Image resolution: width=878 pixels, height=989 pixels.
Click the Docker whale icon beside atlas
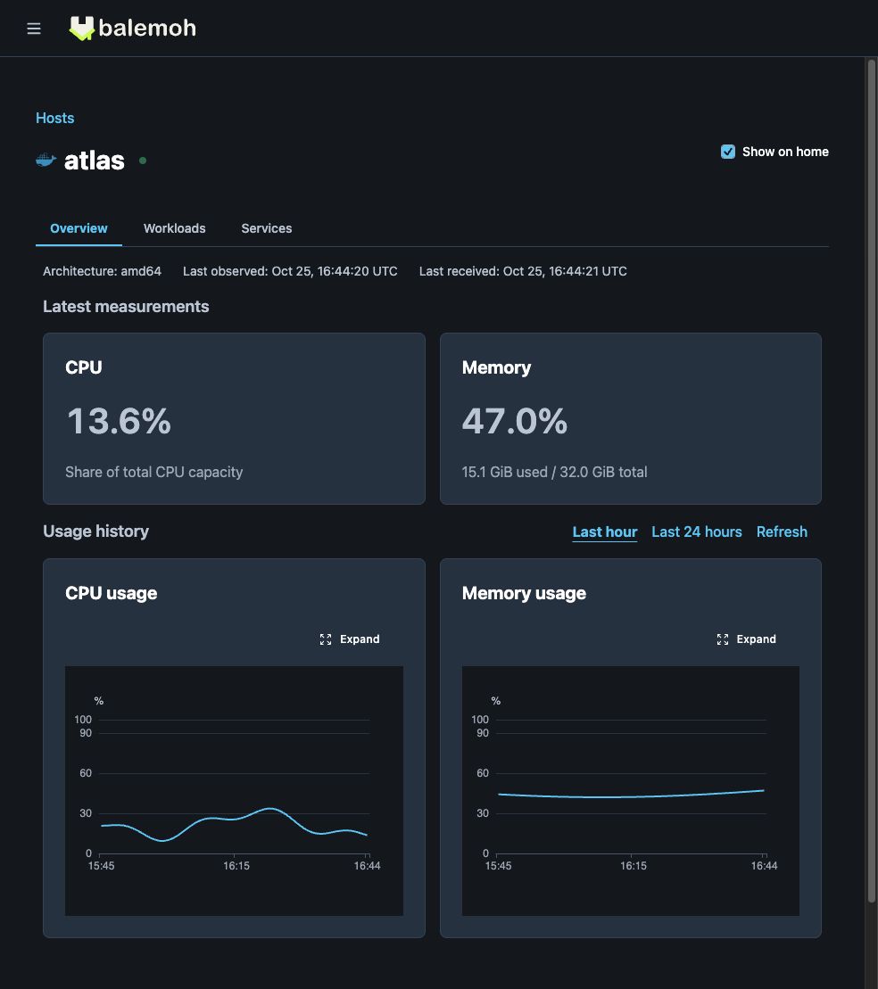(x=46, y=161)
